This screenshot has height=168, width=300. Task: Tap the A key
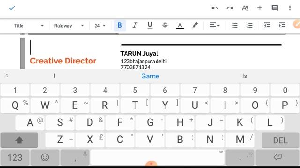[x=30, y=122]
